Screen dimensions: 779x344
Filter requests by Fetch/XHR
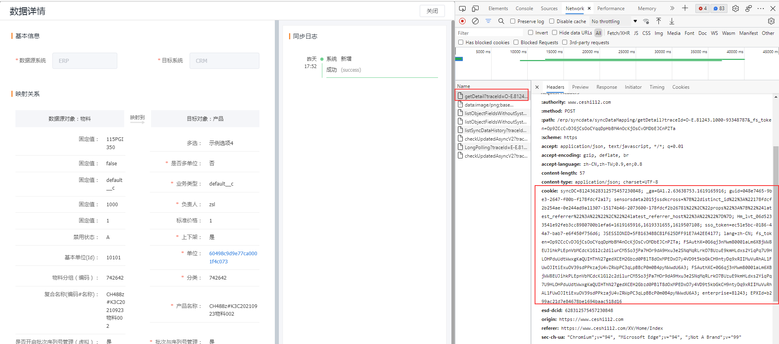click(x=619, y=33)
